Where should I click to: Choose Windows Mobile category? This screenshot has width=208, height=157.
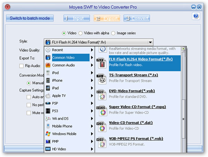pos(69,134)
